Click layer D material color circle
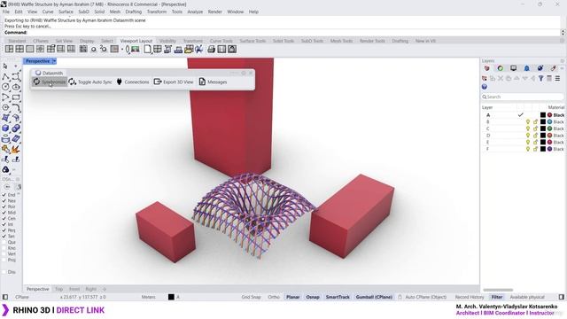The height and width of the screenshot is (319, 567). coord(549,136)
